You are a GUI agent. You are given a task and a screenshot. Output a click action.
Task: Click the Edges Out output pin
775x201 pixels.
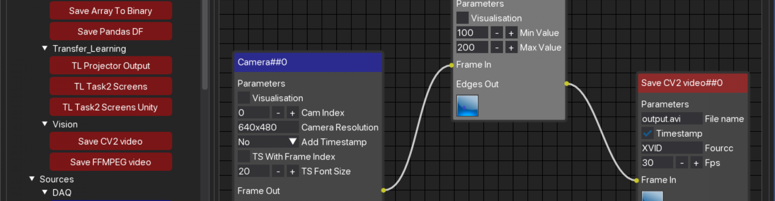pyautogui.click(x=567, y=84)
